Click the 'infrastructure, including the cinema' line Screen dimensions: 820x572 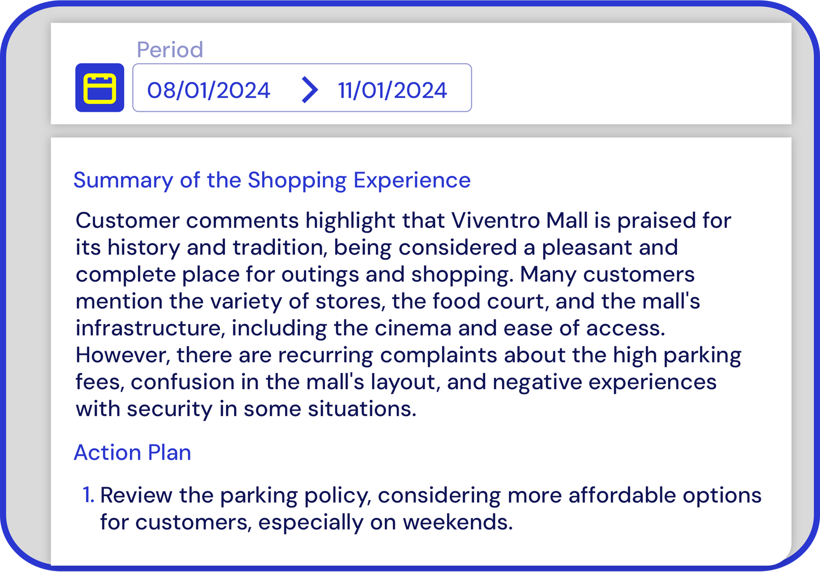tap(370, 328)
